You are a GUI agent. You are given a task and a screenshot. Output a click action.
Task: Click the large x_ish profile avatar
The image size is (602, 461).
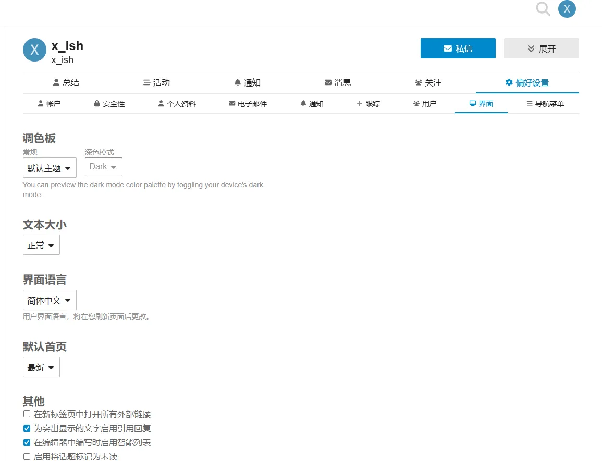click(34, 50)
